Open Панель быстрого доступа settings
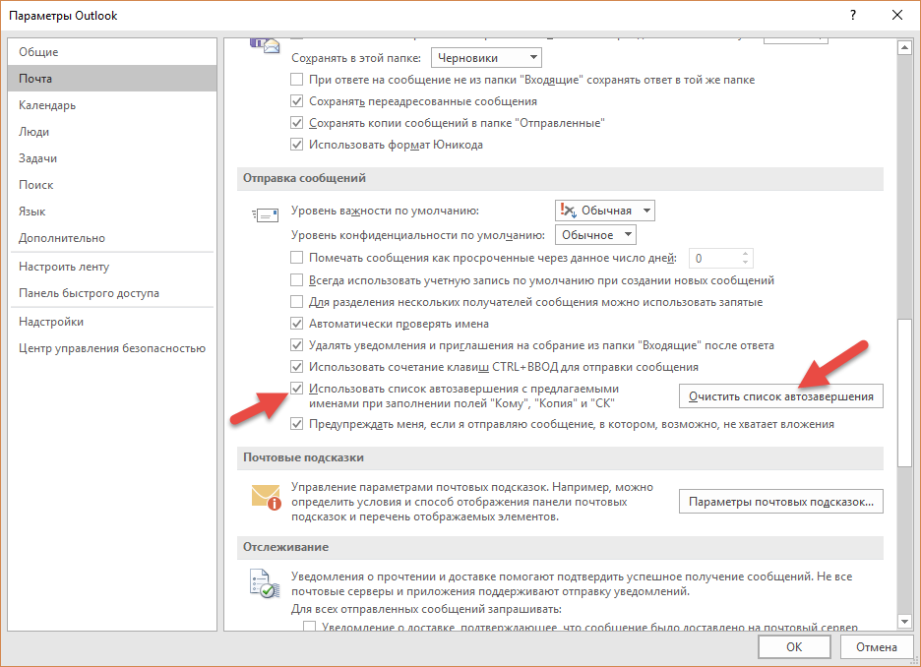The image size is (921, 667). pos(112,293)
